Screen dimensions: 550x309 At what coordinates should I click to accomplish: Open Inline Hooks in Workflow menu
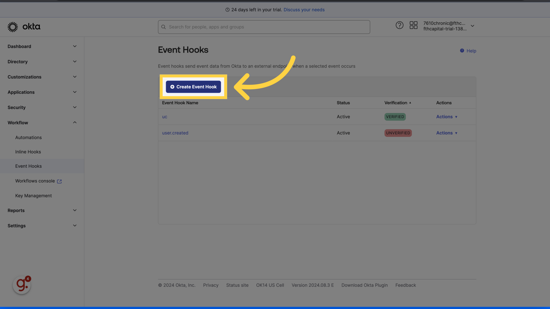point(28,152)
